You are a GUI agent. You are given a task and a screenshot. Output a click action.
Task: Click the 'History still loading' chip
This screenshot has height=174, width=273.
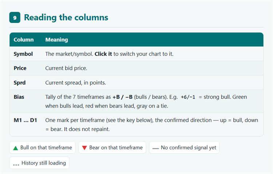pyautogui.click(x=39, y=163)
